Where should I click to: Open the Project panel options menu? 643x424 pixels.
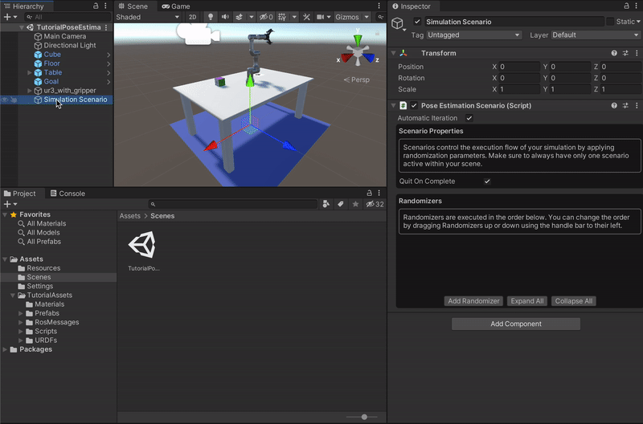tap(379, 193)
